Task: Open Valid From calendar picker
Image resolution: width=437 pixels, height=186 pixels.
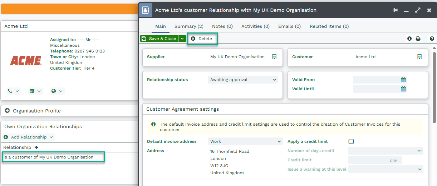Action: pyautogui.click(x=403, y=80)
